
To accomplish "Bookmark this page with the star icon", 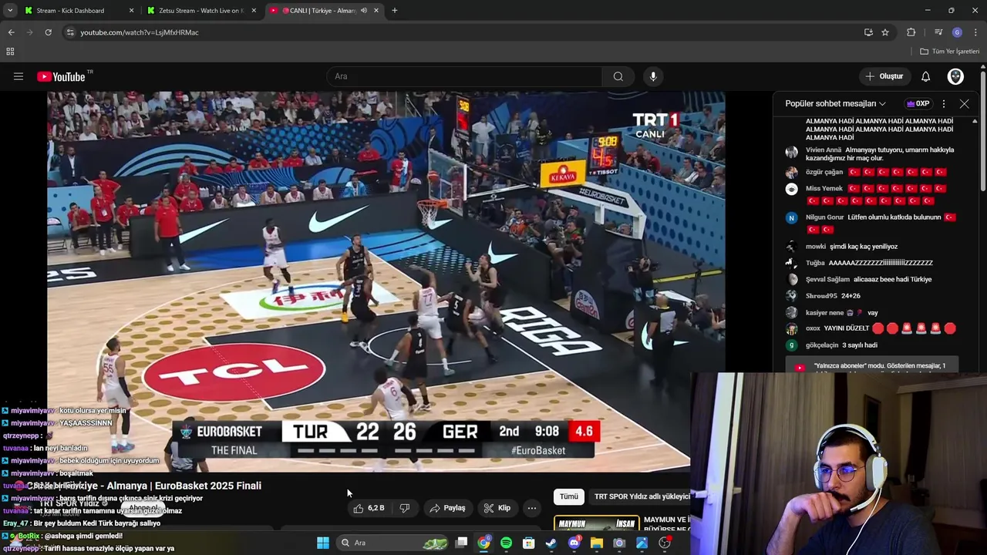I will click(885, 32).
